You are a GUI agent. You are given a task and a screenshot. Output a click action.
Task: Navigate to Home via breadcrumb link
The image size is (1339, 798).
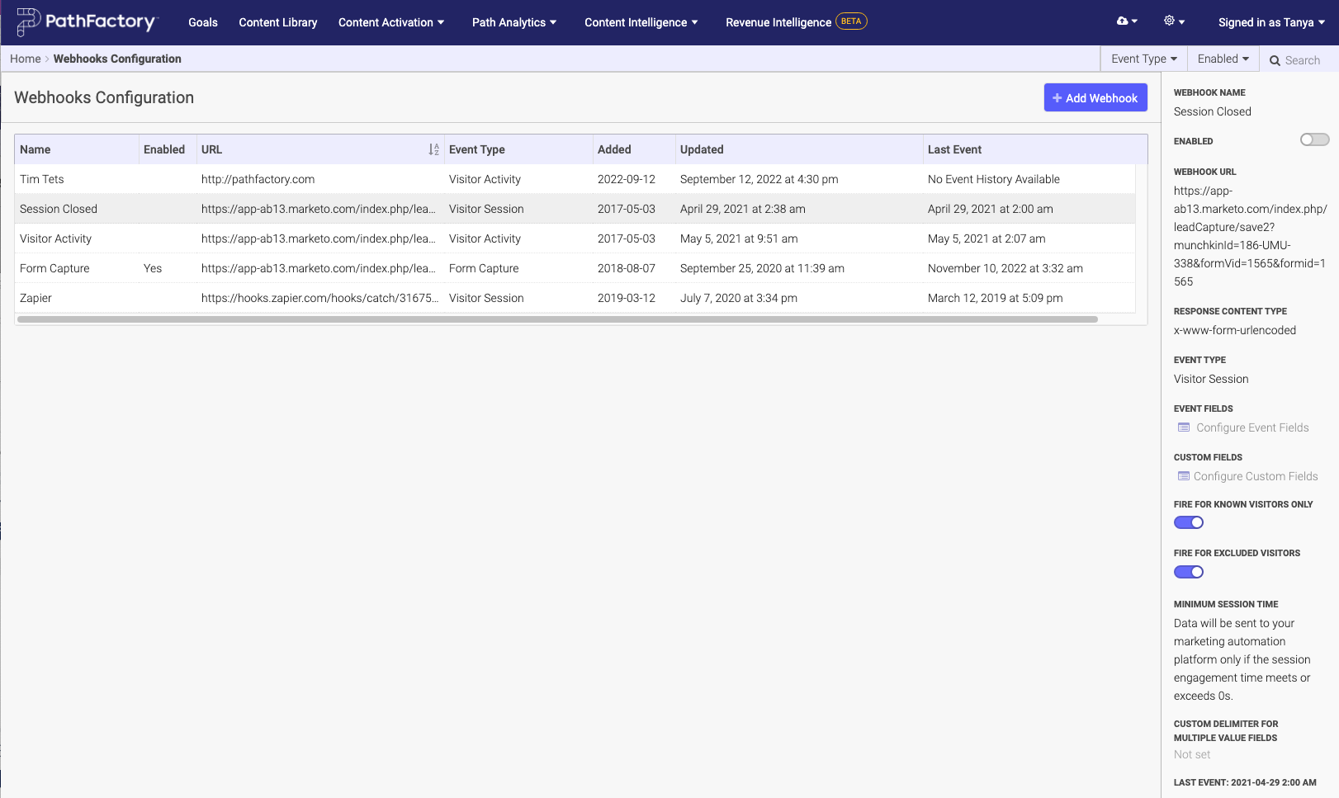click(25, 59)
